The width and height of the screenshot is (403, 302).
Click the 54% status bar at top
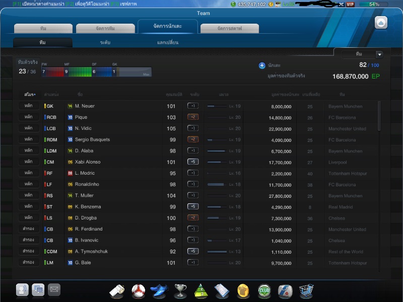(373, 4)
